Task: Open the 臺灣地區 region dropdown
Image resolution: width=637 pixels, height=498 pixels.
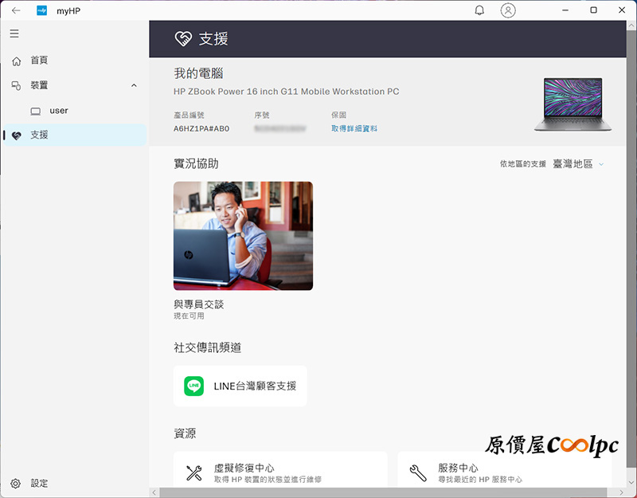Action: tap(579, 164)
